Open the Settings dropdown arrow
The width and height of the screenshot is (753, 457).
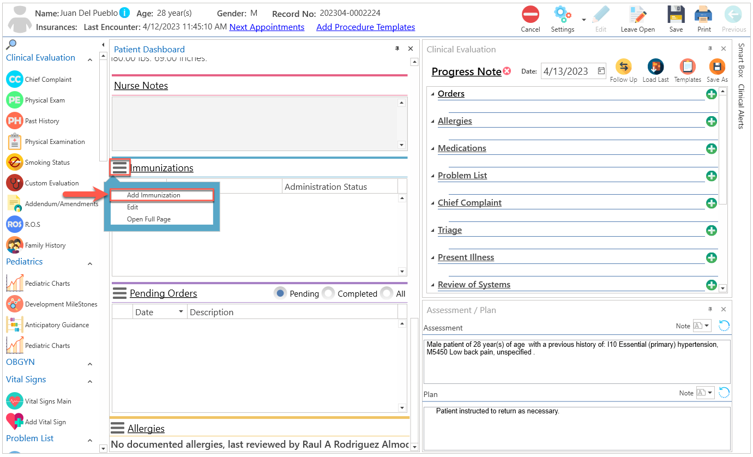[584, 20]
